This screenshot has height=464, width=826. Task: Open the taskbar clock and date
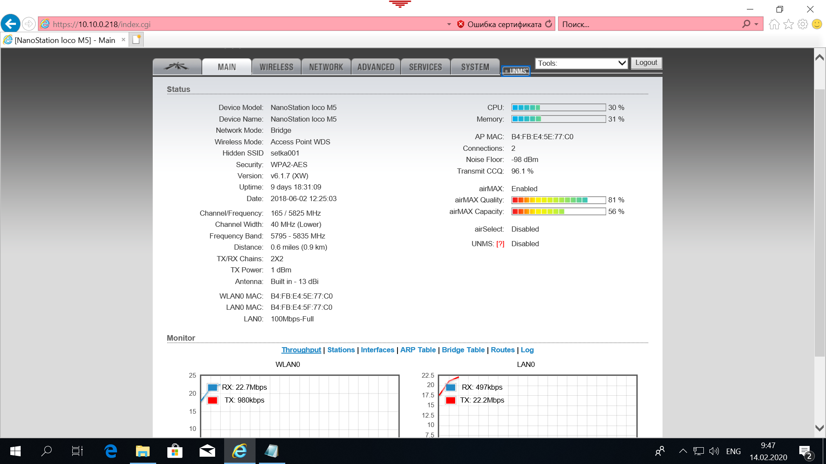pyautogui.click(x=768, y=451)
